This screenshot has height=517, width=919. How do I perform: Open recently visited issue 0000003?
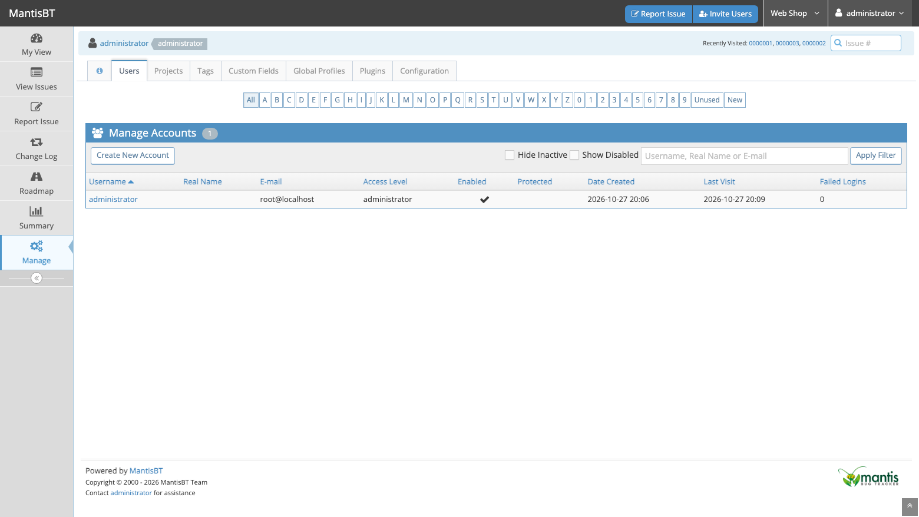tap(787, 43)
